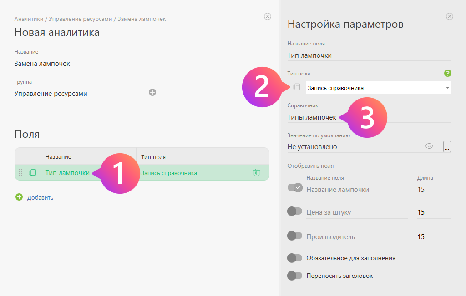Viewport: 466px width, 296px height.
Task: Enable the Цена за штуку field toggle
Action: click(295, 212)
